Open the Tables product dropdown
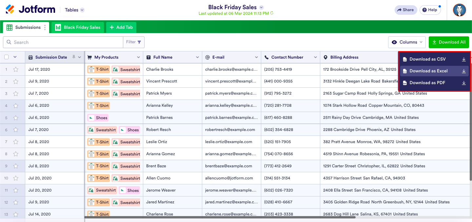 tap(75, 10)
